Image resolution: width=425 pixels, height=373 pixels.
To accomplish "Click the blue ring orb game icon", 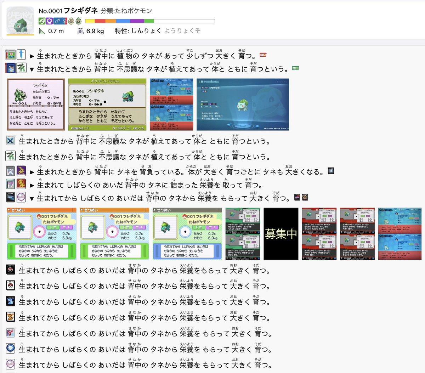I will tap(11, 349).
